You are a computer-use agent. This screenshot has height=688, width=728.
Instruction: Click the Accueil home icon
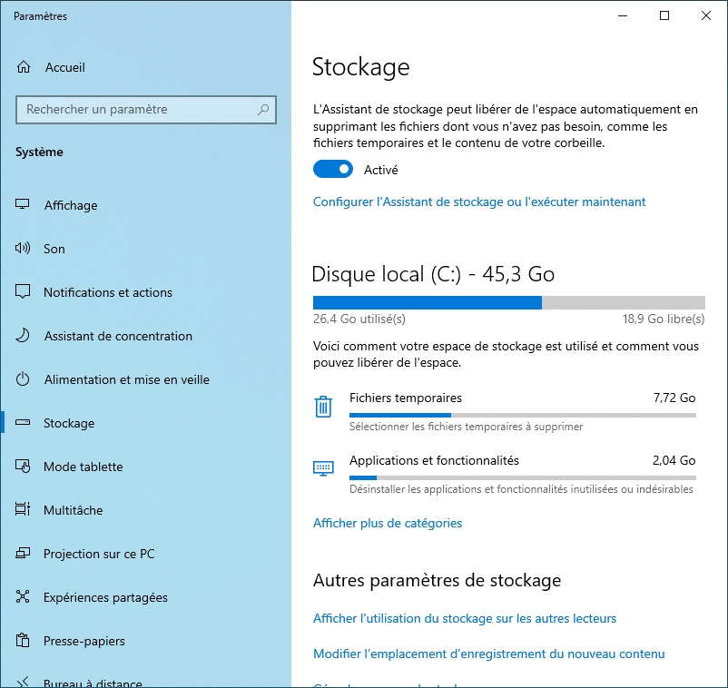point(24,67)
